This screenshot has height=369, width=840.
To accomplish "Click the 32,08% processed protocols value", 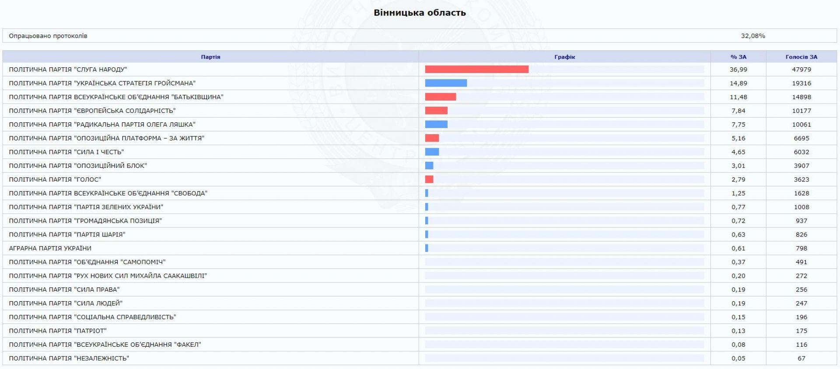I will click(752, 36).
